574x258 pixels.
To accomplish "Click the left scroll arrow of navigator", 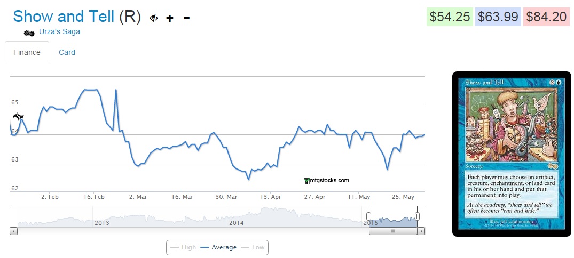I will 14,231.
